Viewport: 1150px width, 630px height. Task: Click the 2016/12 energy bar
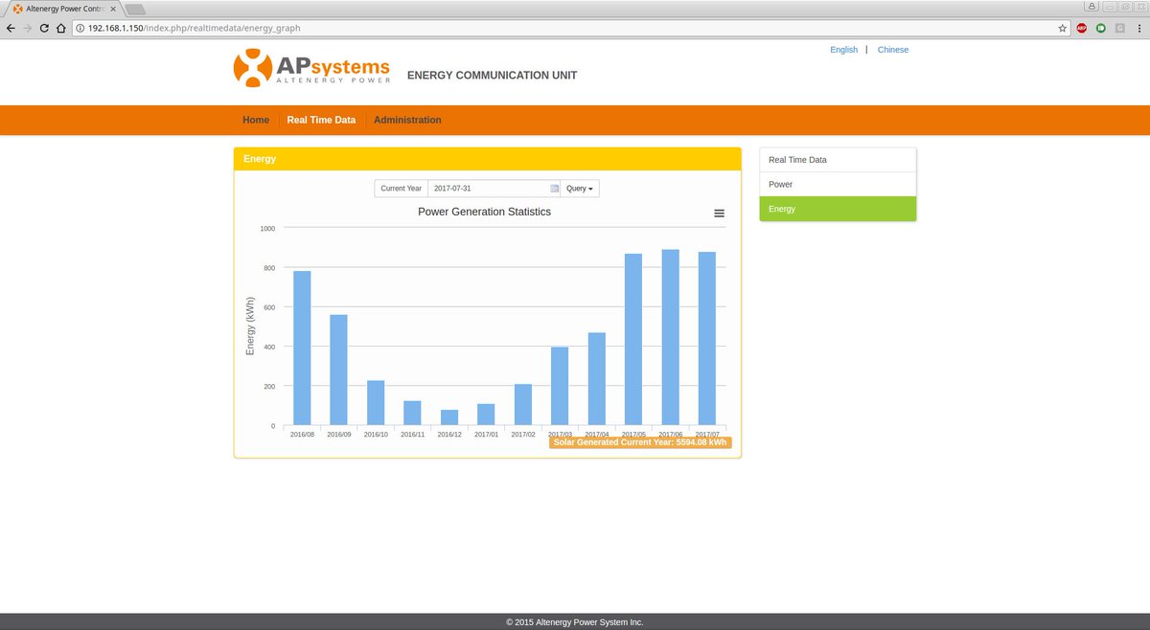click(449, 417)
